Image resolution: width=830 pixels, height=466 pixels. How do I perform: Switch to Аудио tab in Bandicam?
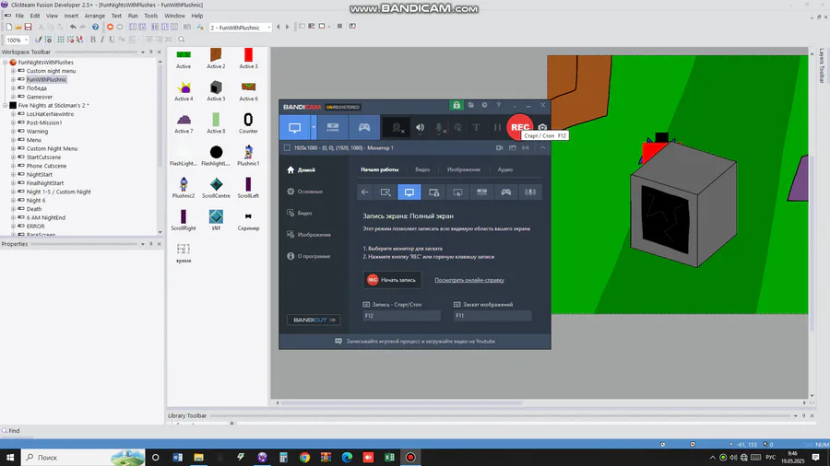pyautogui.click(x=505, y=169)
